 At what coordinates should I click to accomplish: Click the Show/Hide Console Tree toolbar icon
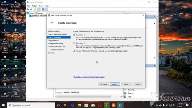39,9
